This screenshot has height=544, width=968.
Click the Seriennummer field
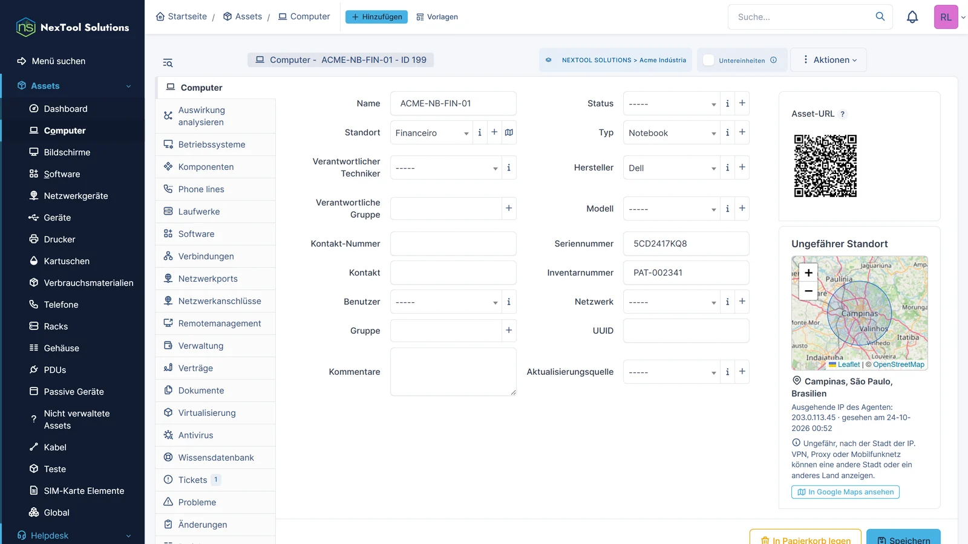tap(686, 244)
